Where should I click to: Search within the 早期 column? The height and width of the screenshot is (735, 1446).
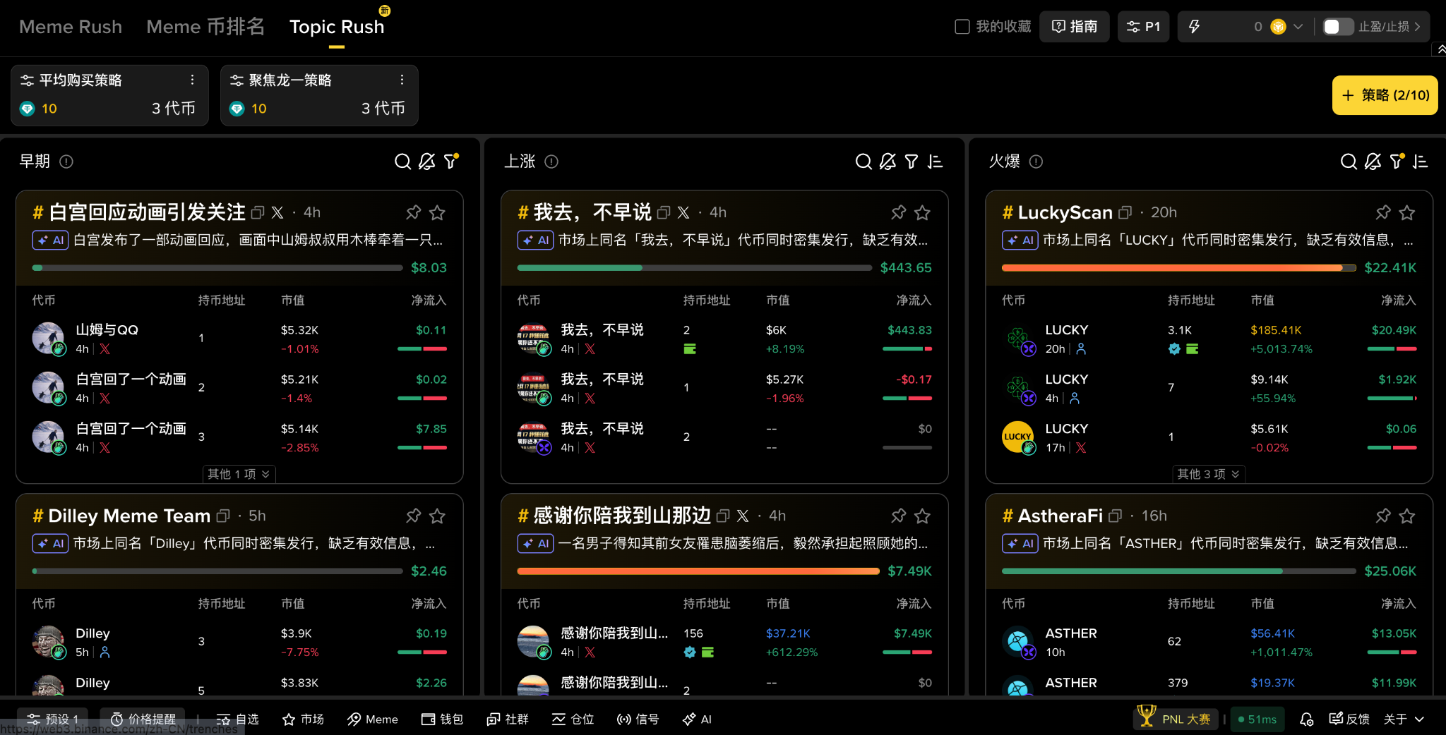pos(402,162)
